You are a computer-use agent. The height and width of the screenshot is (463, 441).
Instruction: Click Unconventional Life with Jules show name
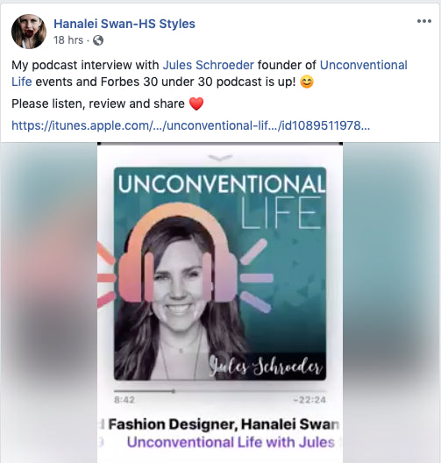click(x=231, y=442)
